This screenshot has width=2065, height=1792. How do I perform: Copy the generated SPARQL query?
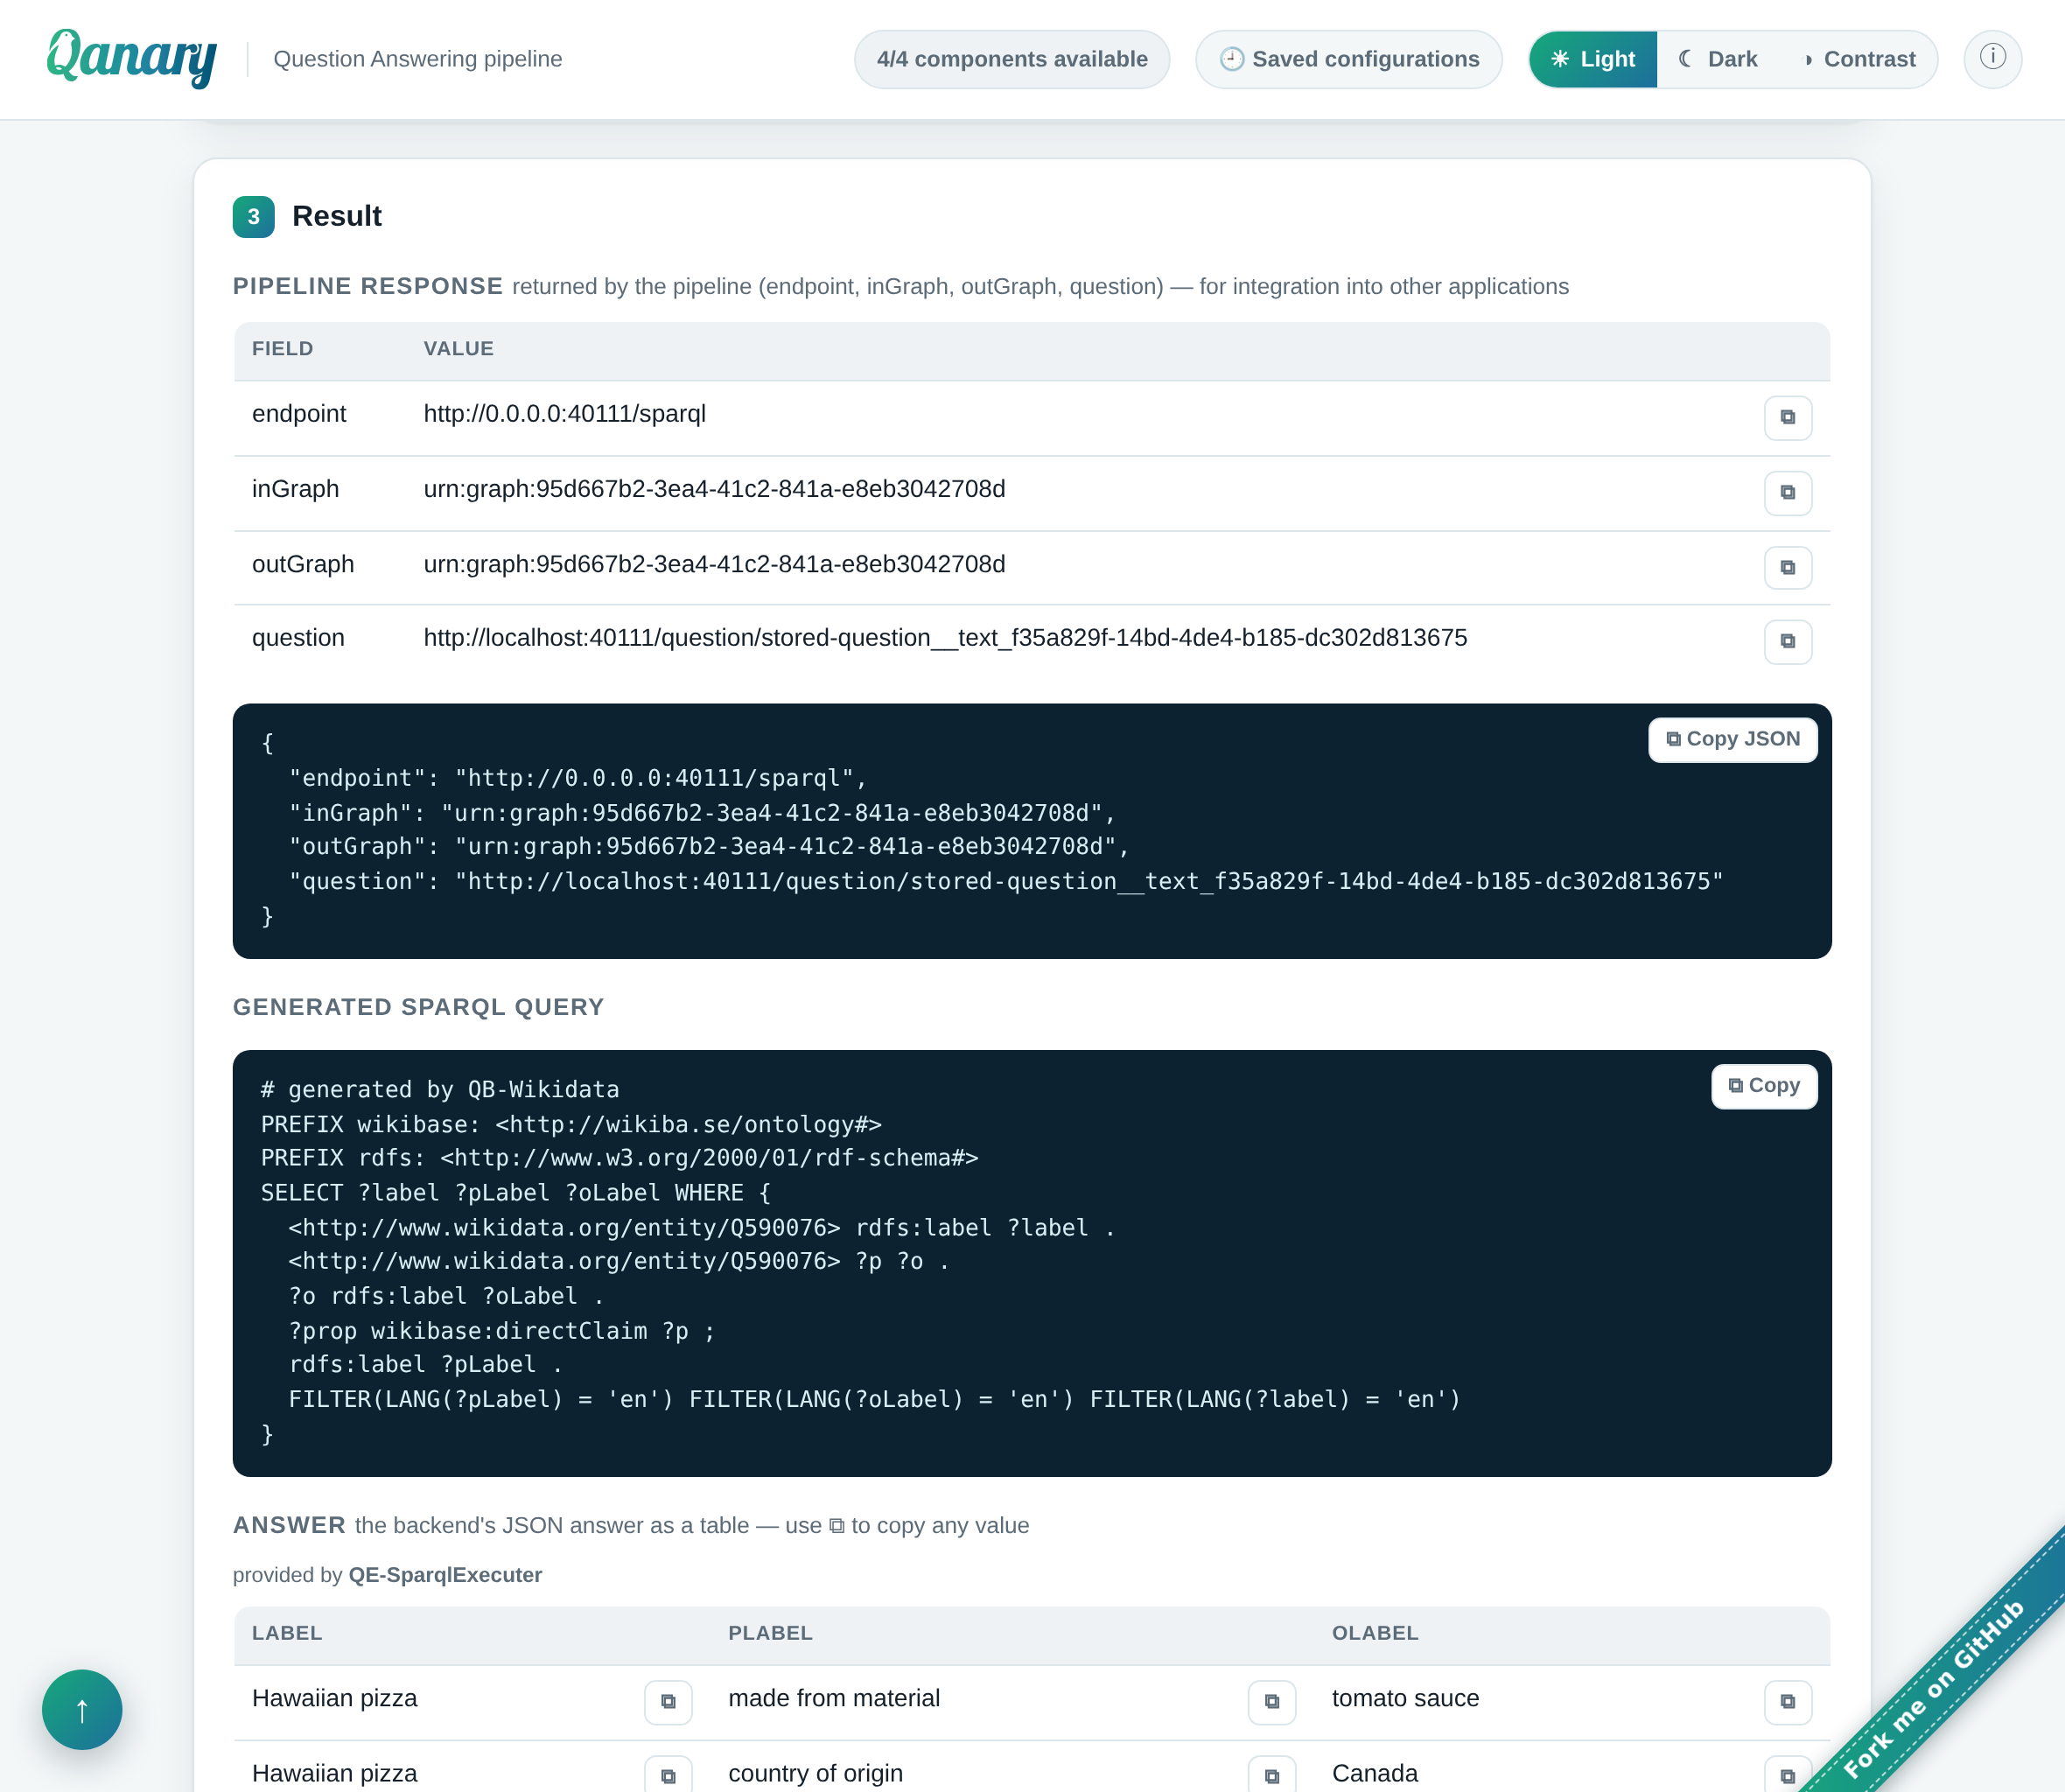[x=1764, y=1085]
